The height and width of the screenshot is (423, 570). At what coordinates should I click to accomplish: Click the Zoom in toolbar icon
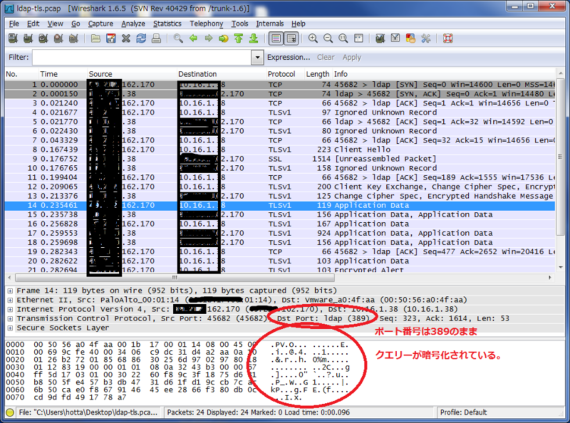coord(313,39)
